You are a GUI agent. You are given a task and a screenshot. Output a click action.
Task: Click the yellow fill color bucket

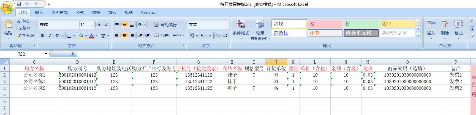81,35
